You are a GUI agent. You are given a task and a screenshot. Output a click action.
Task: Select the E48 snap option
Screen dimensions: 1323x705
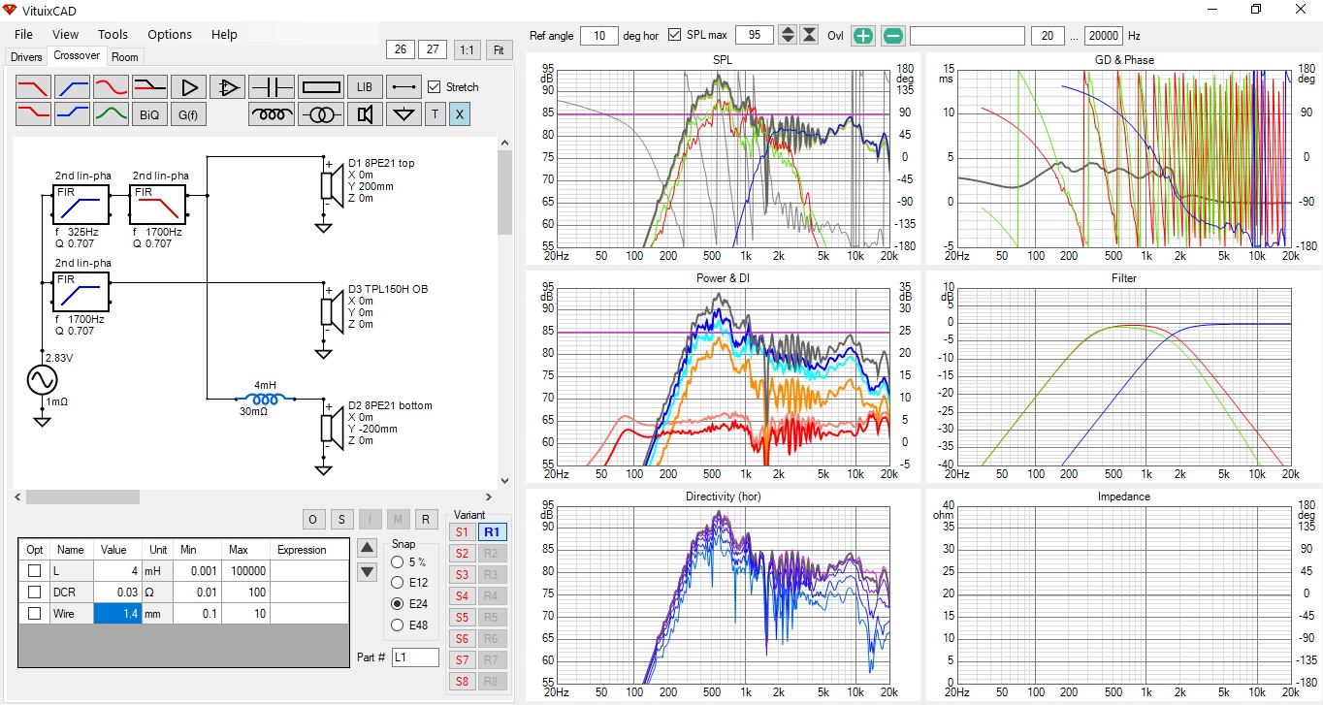(x=397, y=625)
